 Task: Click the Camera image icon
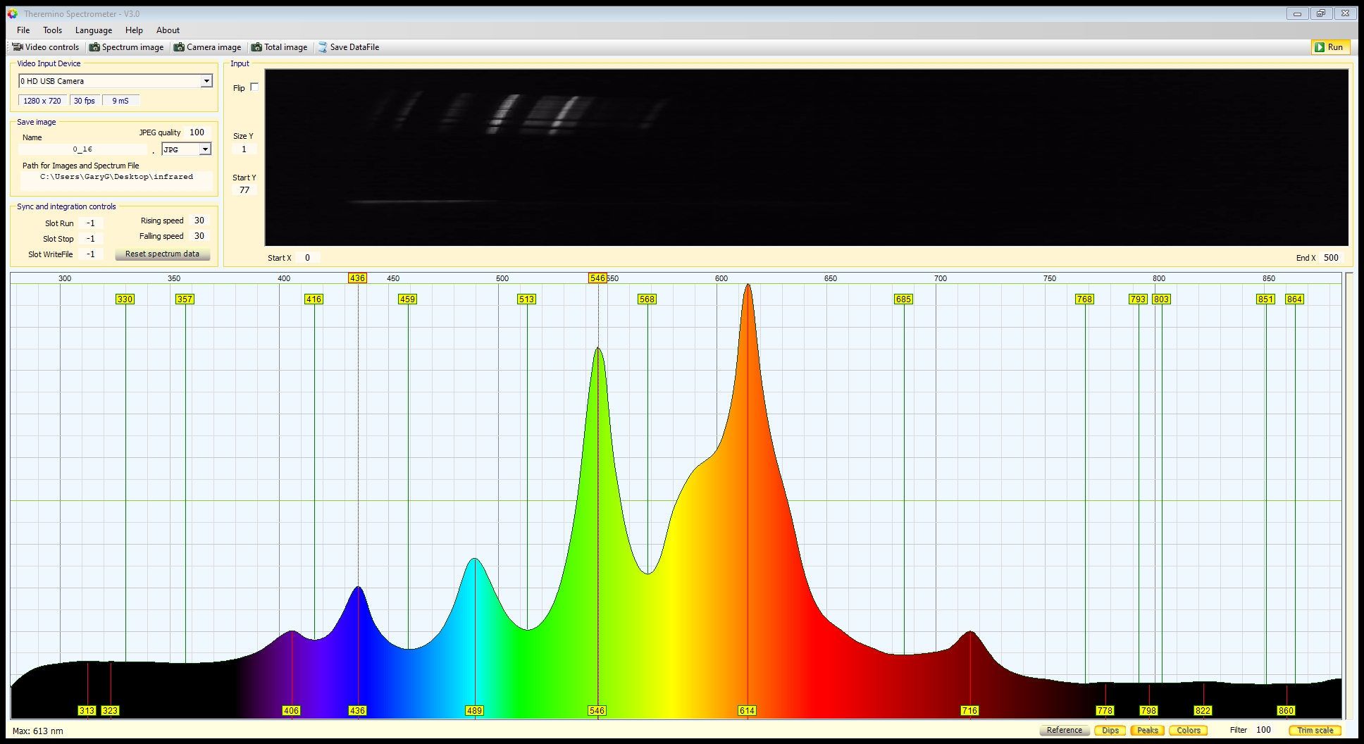pyautogui.click(x=180, y=47)
